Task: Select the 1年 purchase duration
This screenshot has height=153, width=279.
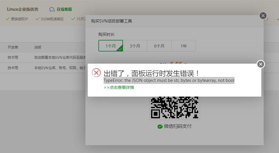Action: 183,46
